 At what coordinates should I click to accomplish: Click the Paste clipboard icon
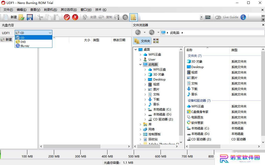coord(56,17)
